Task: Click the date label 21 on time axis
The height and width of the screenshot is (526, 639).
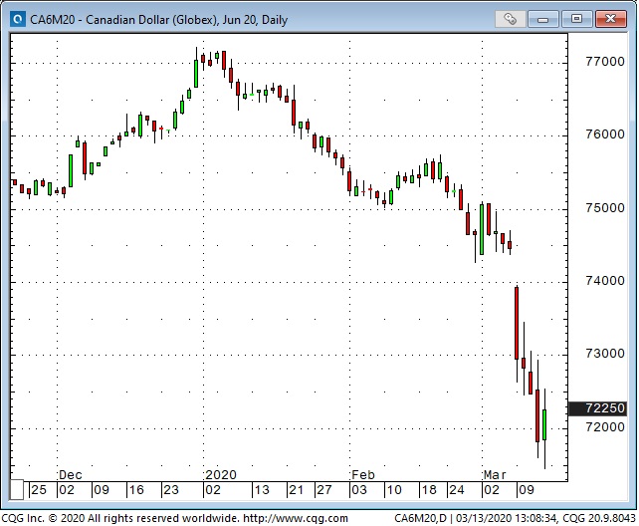Action: pos(297,490)
